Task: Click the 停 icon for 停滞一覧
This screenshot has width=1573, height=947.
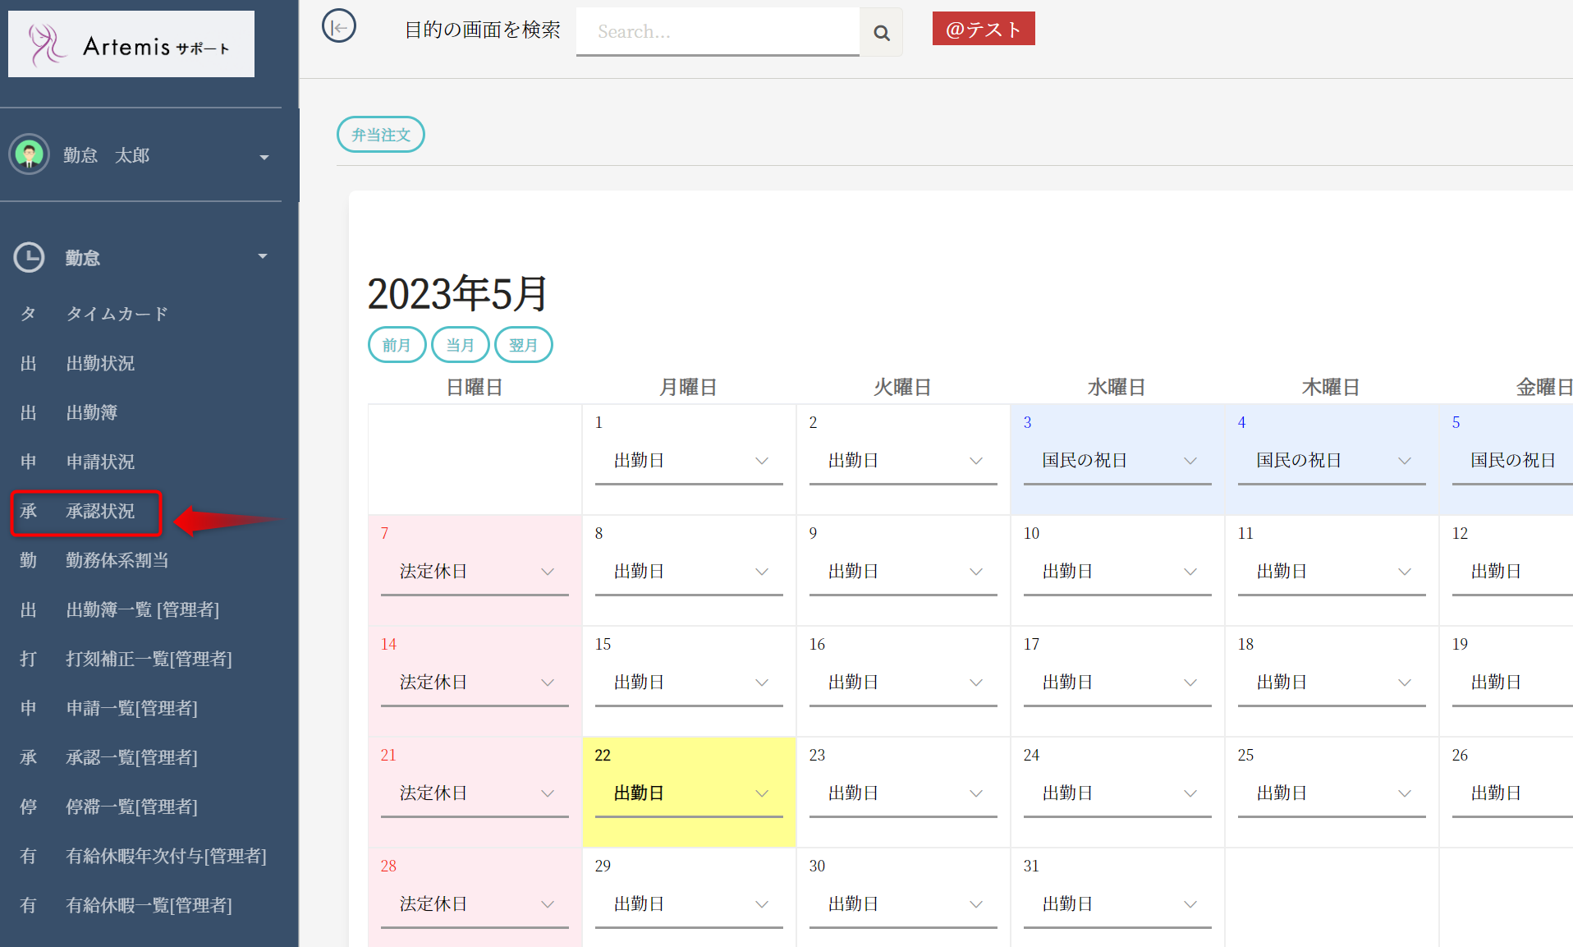Action: (x=29, y=807)
